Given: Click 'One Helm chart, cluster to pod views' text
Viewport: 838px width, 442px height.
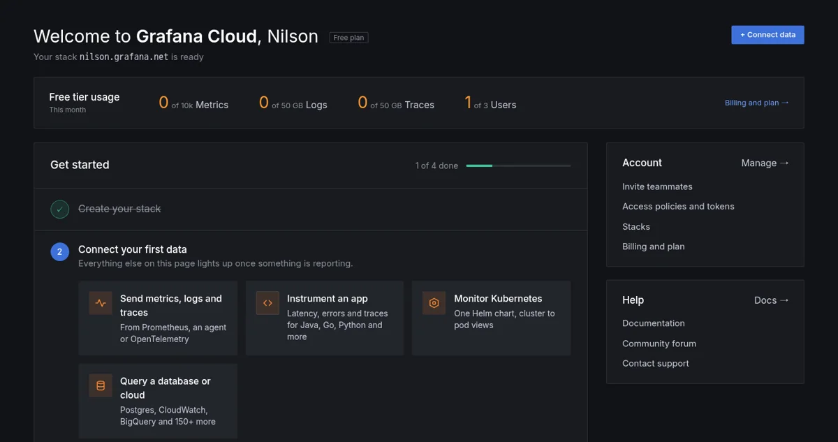Looking at the screenshot, I should 504,319.
